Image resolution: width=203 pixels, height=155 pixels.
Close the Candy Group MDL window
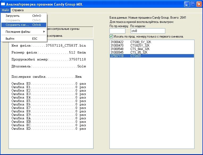tap(199, 4)
